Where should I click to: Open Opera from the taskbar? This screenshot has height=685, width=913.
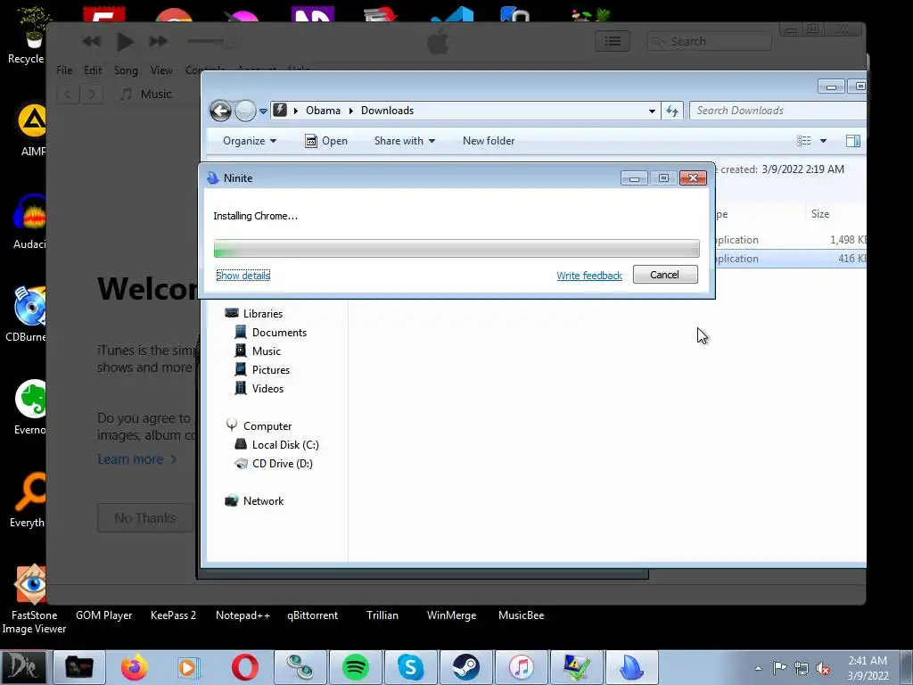coord(244,667)
